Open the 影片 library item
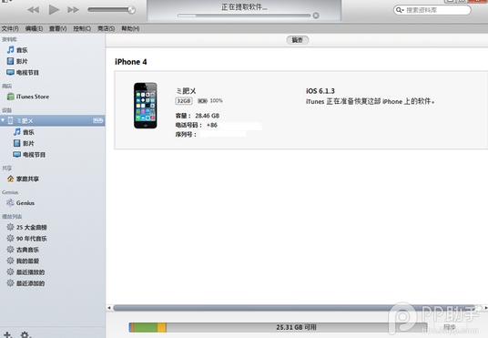The image size is (488, 338). point(17,61)
